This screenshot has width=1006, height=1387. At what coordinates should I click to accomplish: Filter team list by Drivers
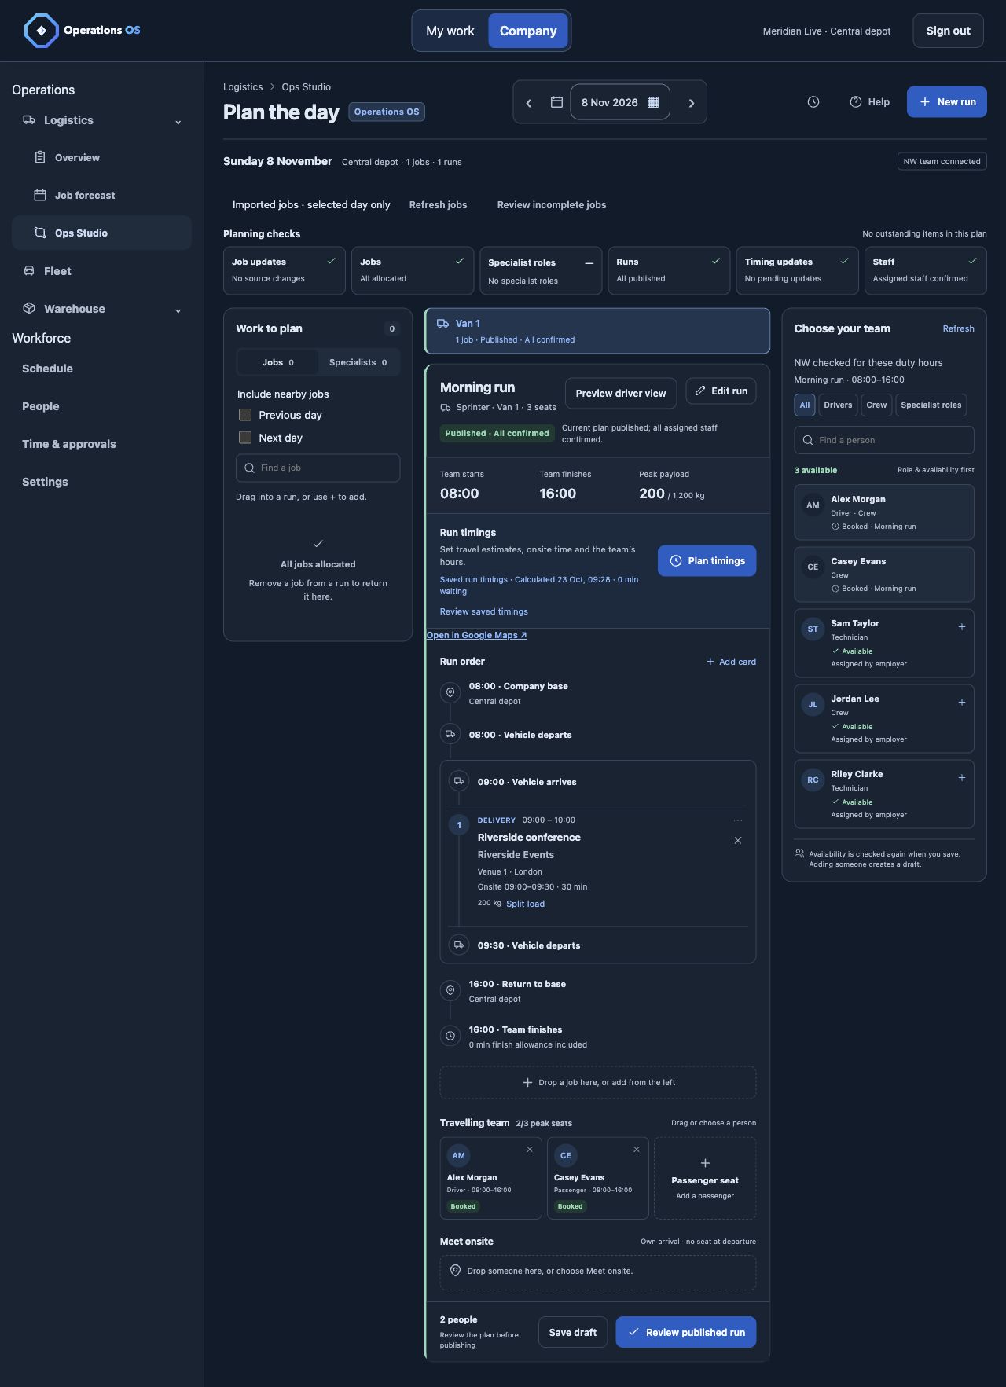pos(838,405)
